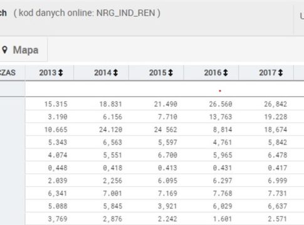Select the 2016 column header label
The width and height of the screenshot is (304, 225).
tap(212, 72)
